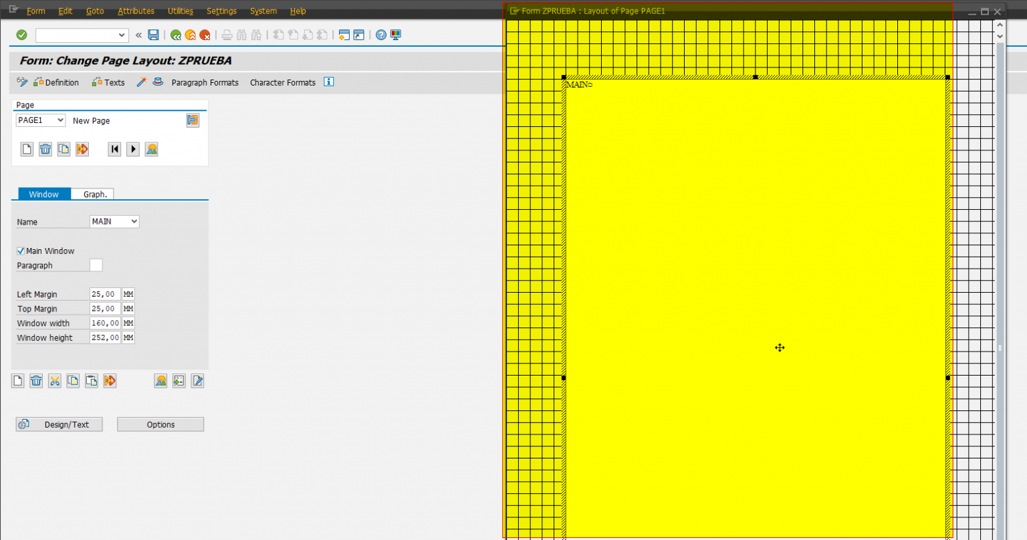Save the form using the save icon
Screen dimensions: 1027x540
tap(153, 35)
